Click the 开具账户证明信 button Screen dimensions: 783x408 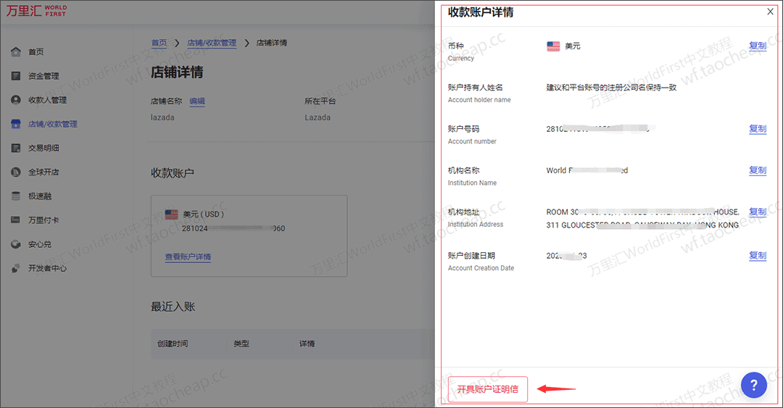coord(488,389)
